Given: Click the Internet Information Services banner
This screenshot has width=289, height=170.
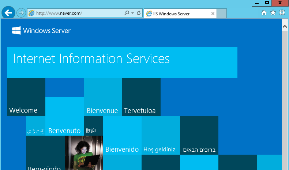Looking at the screenshot, I should (122, 63).
